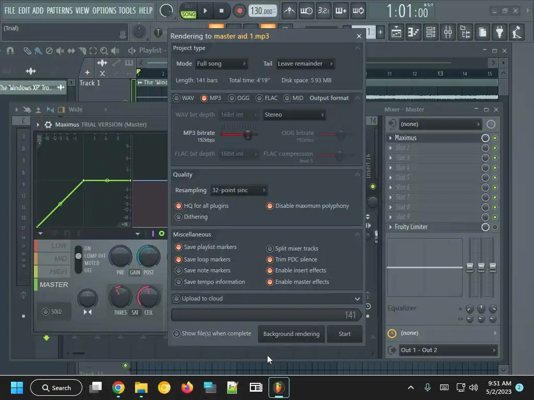Open Windows Start menu
534x400 pixels.
pos(17,387)
